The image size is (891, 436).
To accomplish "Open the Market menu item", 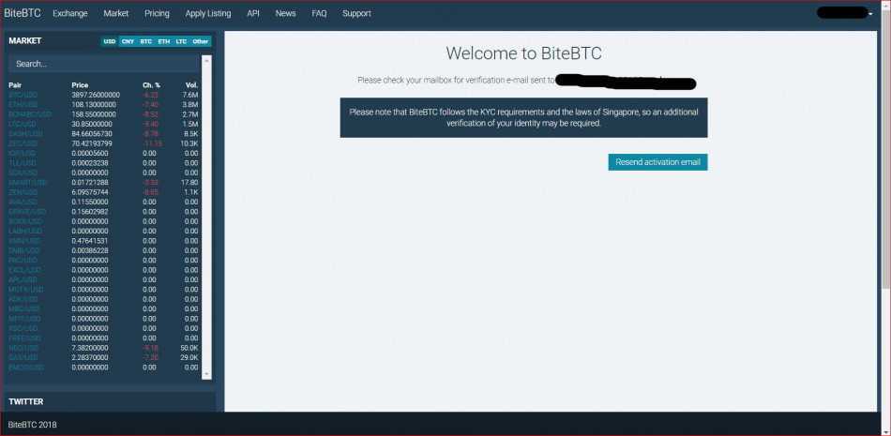I will (116, 13).
